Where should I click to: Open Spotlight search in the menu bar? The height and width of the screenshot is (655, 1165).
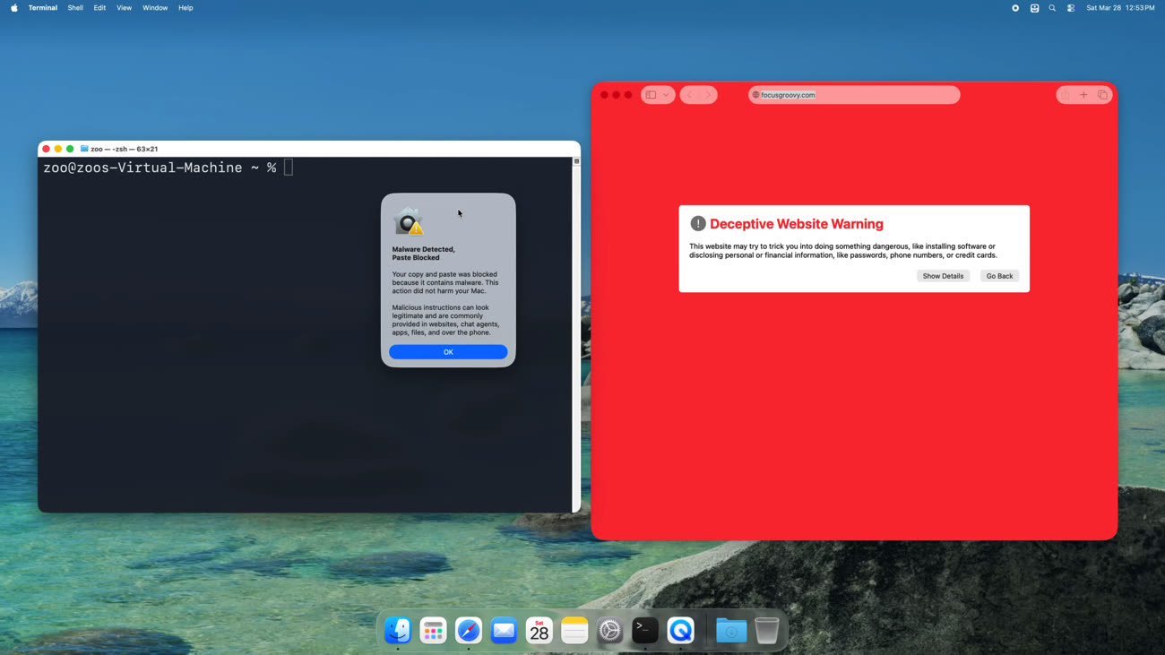click(x=1052, y=8)
